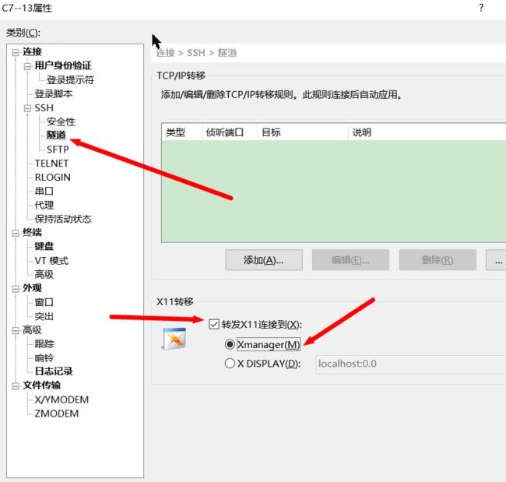Select ZMODEM under 文件传输
Image resolution: width=506 pixels, height=482 pixels.
click(57, 413)
